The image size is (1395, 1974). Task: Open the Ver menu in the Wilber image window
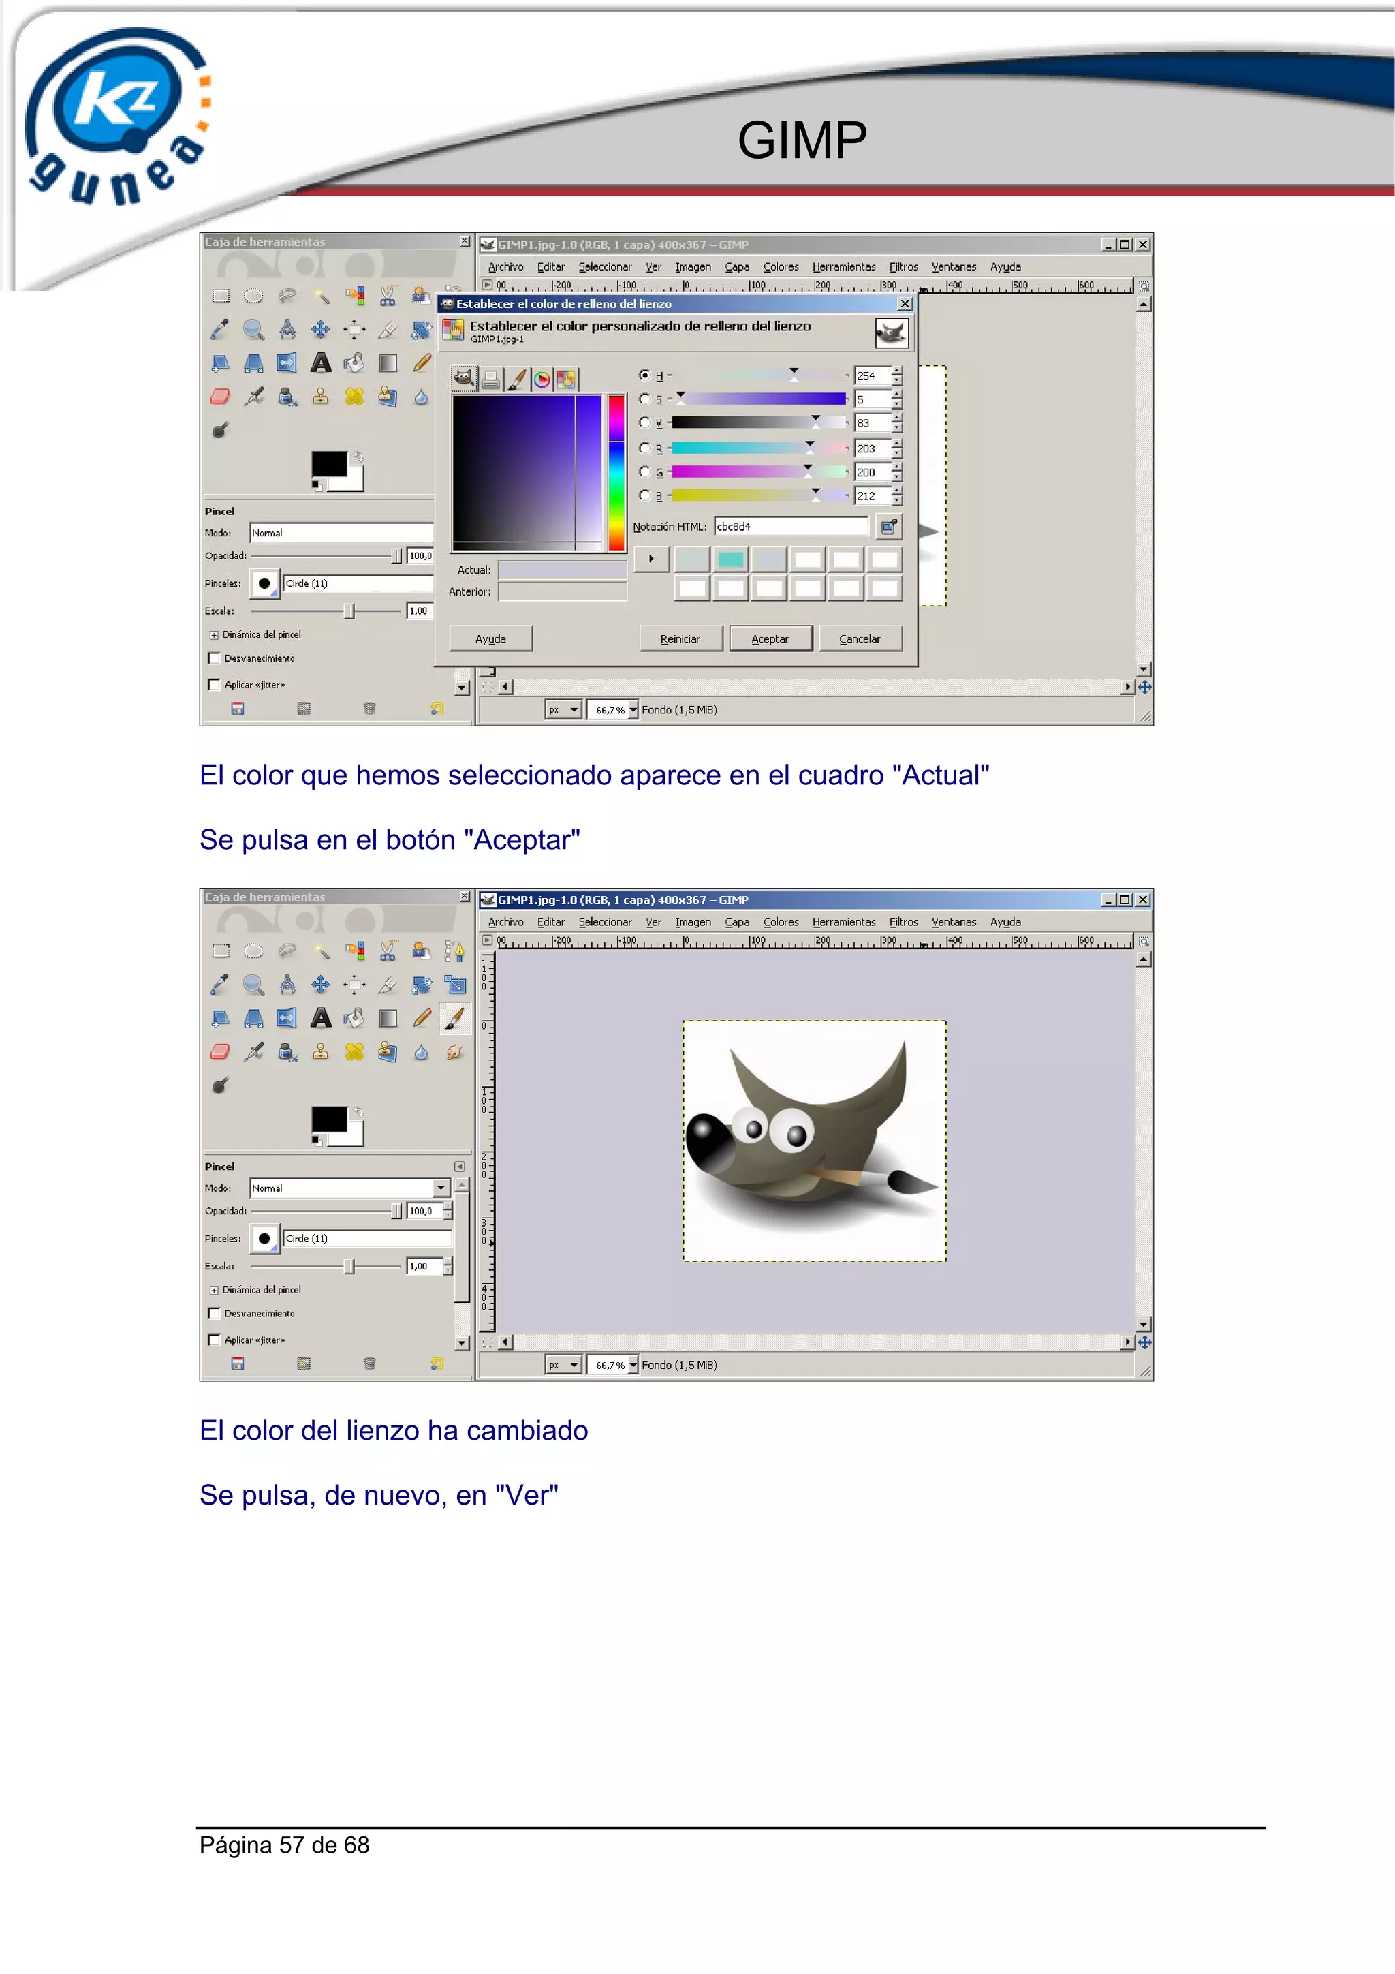[x=653, y=923]
